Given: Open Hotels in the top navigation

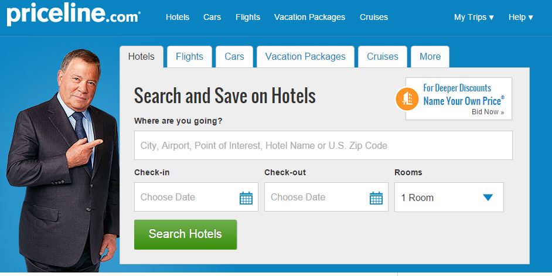Looking at the screenshot, I should point(178,17).
